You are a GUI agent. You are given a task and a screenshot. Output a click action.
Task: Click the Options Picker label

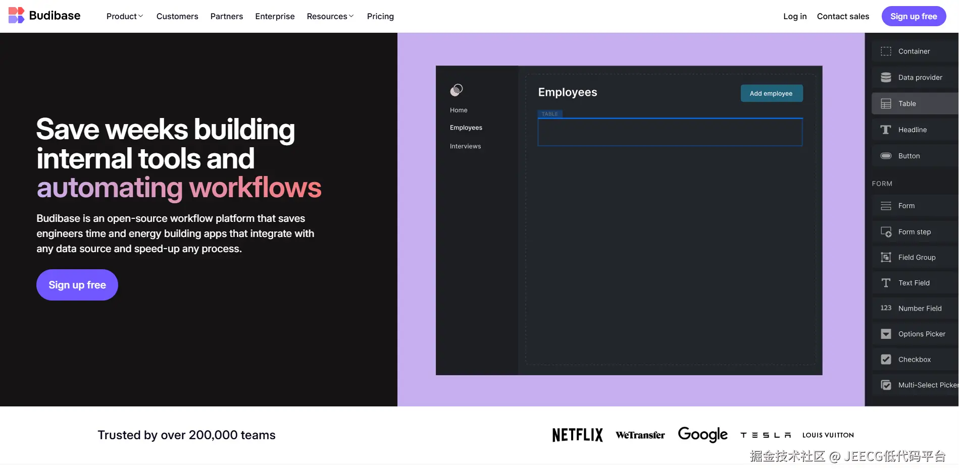[x=922, y=334]
